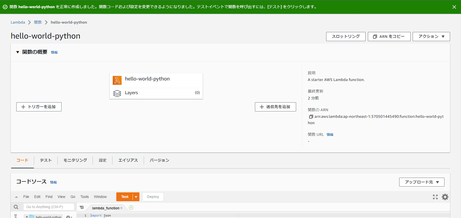Image resolution: width=461 pixels, height=218 pixels.
Task: Open the Edit menu in editor
Action: [x=37, y=197]
